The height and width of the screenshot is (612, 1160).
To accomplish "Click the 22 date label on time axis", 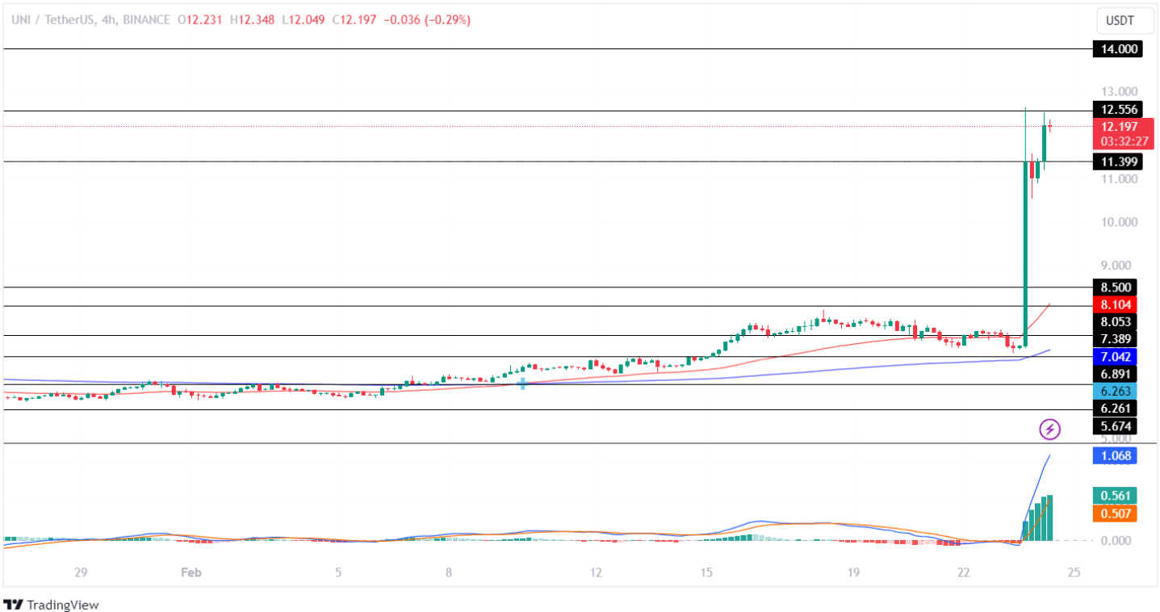I will coord(963,572).
